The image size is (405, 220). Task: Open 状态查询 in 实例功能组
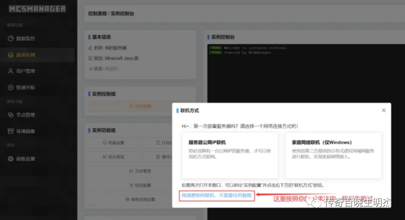point(114,157)
